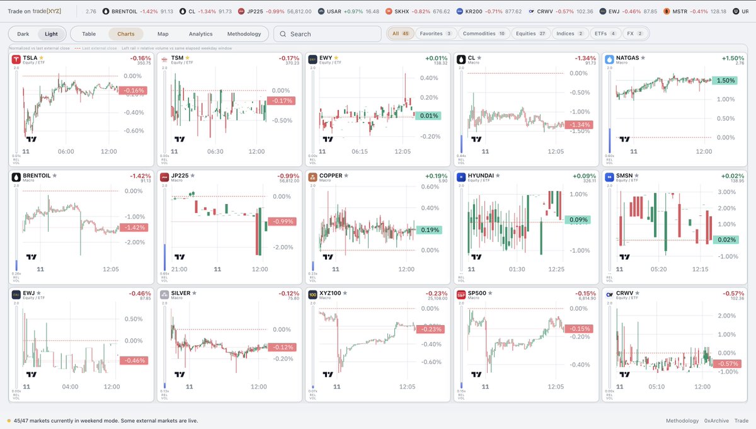The height and width of the screenshot is (429, 756).
Task: Click the SILVER logo icon on its card
Action: pyautogui.click(x=164, y=294)
